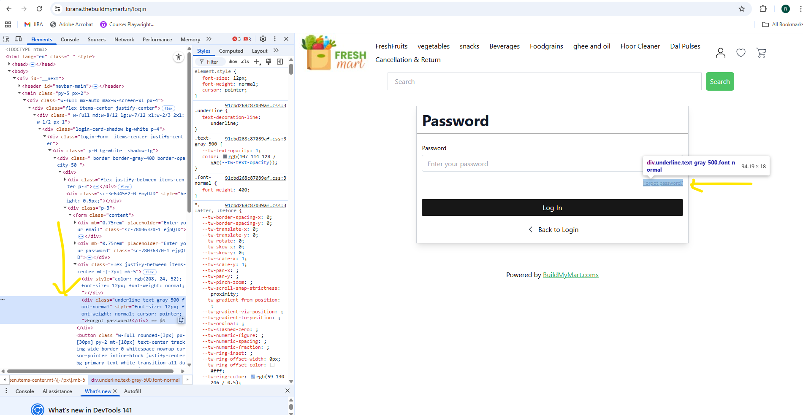Collapse the body element node
Viewport: 803px width, 415px height.
coord(9,71)
